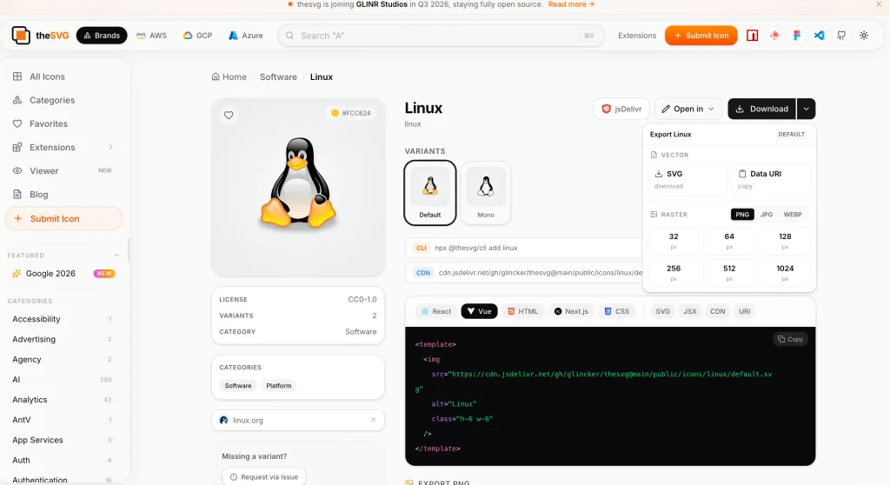The height and width of the screenshot is (485, 890).
Task: Open linux.org external link
Action: coord(298,421)
